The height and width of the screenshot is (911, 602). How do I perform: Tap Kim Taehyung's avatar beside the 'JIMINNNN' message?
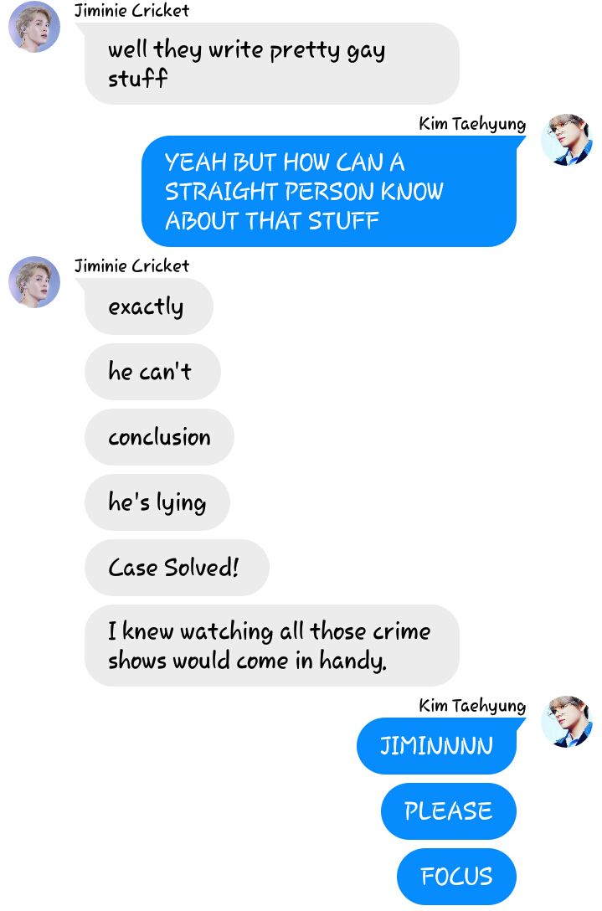click(x=567, y=721)
